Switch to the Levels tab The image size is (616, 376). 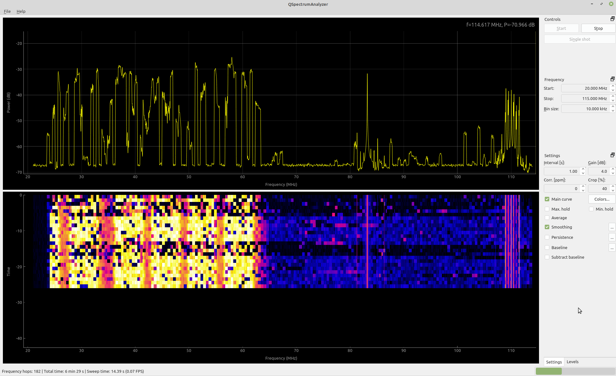point(572,362)
